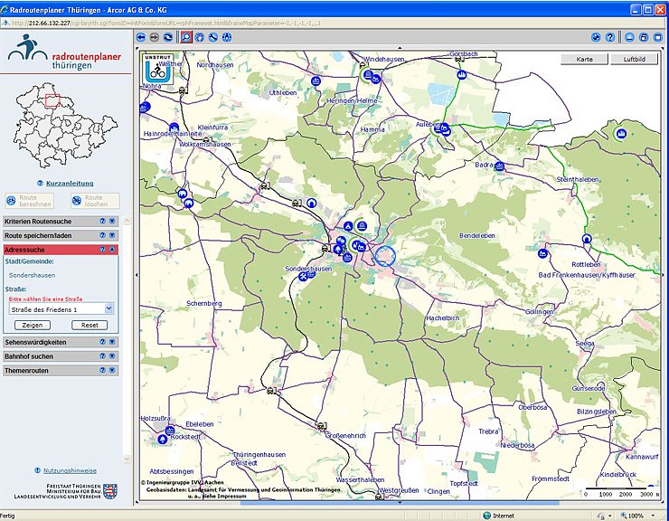Click the blue back arrow in map toolbar
This screenshot has height=521, width=669.
pyautogui.click(x=141, y=37)
